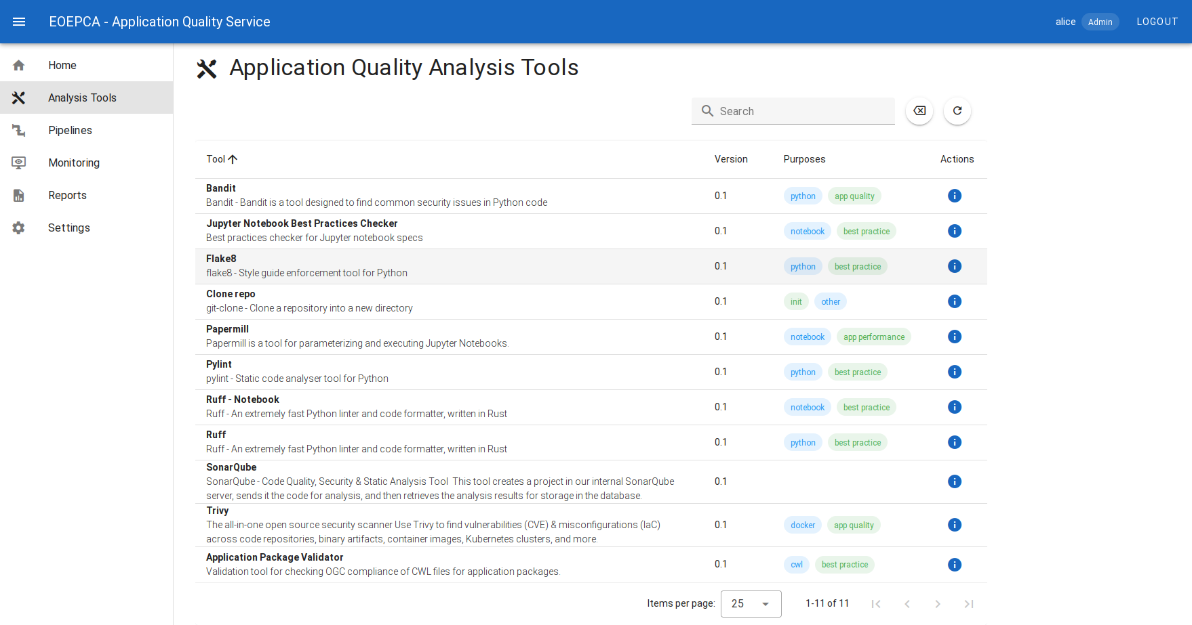Click the Pipelines icon in sidebar
This screenshot has width=1192, height=625.
coord(19,130)
